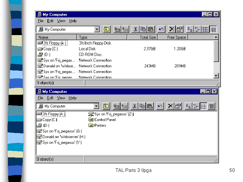Open View menu in the top window
243x182 pixels.
pos(61,21)
